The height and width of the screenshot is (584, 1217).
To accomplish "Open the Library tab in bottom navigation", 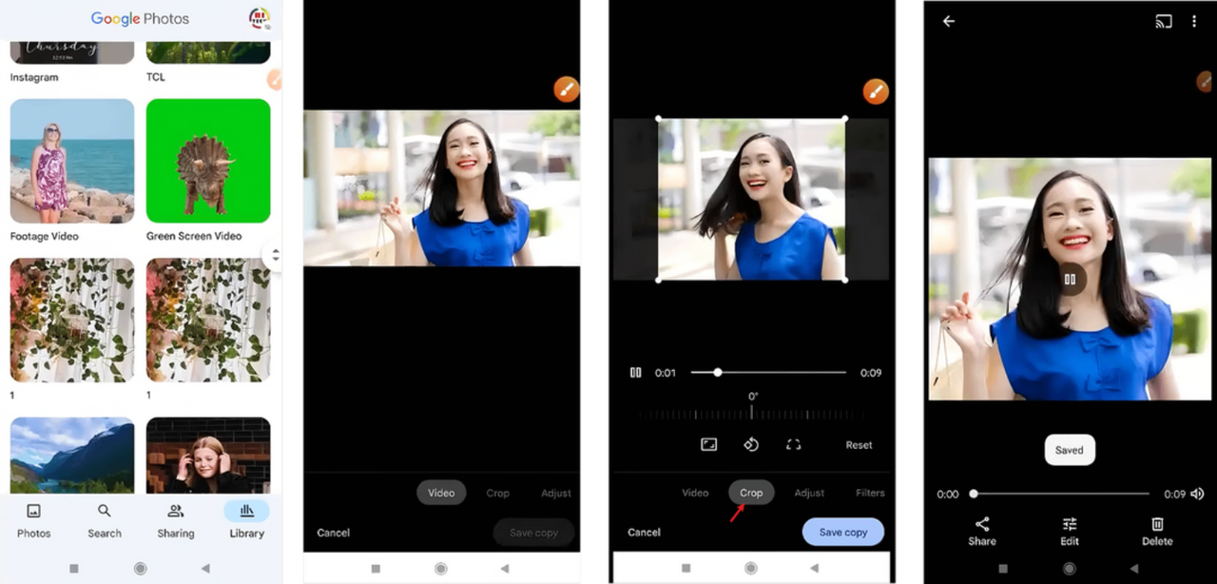I will [x=246, y=521].
